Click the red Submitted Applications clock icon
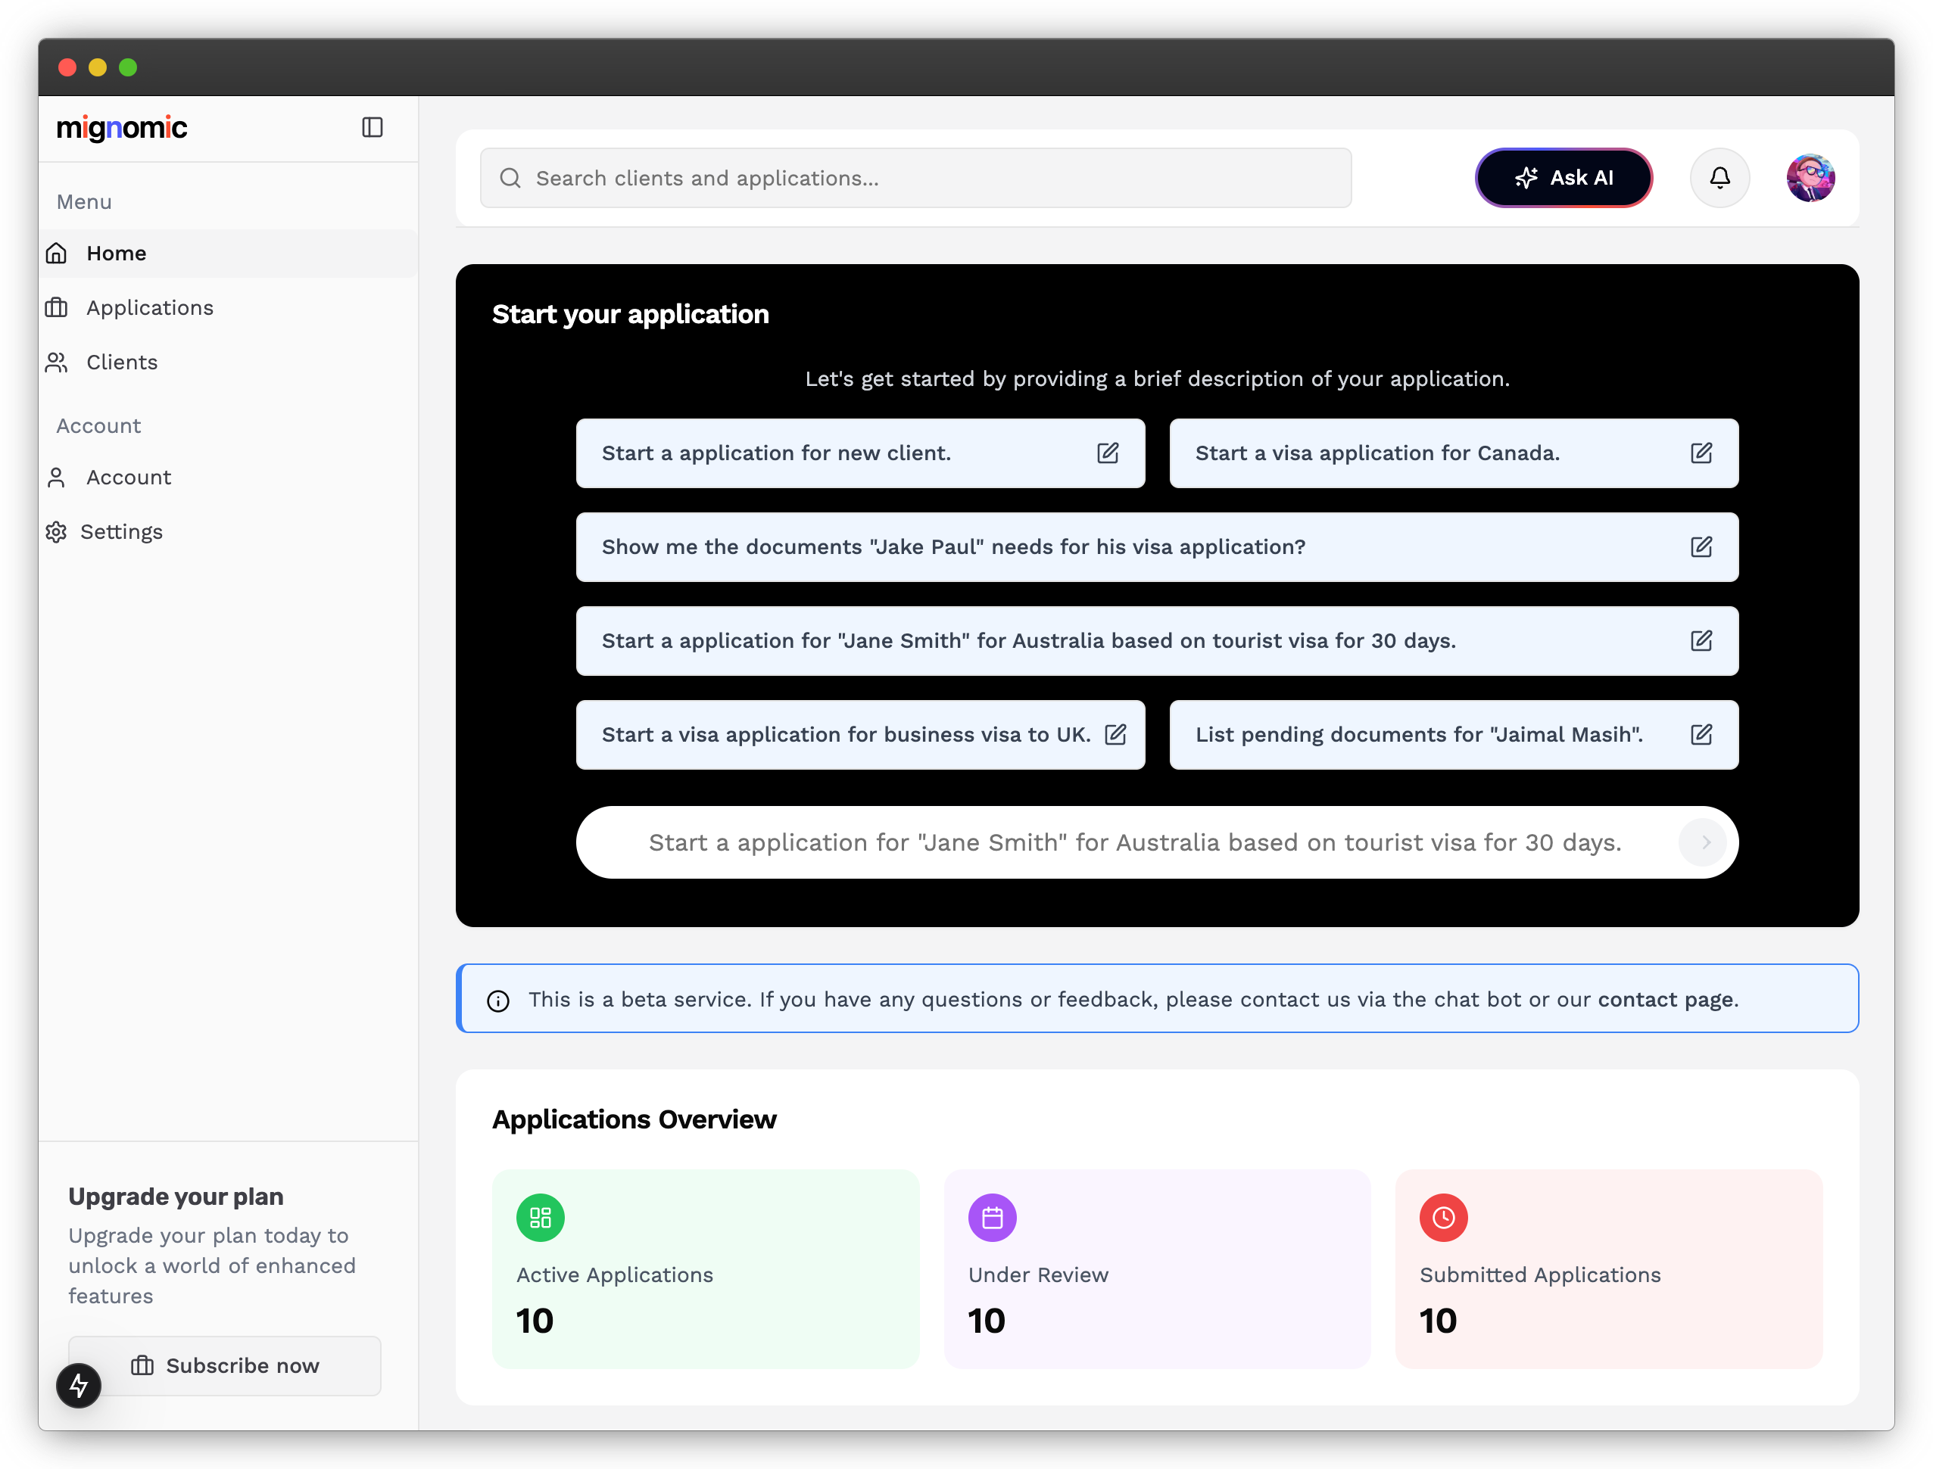 [x=1443, y=1217]
